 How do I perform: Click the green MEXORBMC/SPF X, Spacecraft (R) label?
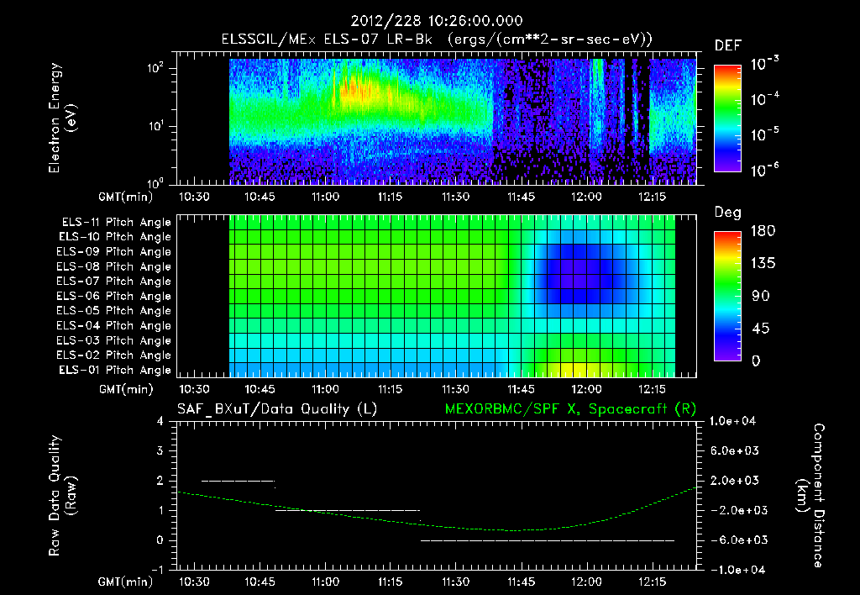(570, 409)
